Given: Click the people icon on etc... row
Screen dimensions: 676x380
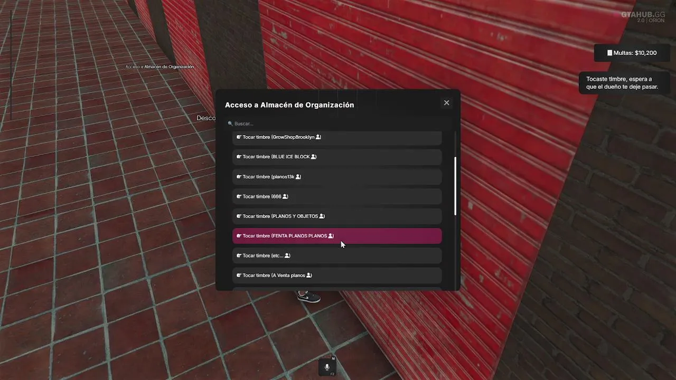Looking at the screenshot, I should [287, 255].
